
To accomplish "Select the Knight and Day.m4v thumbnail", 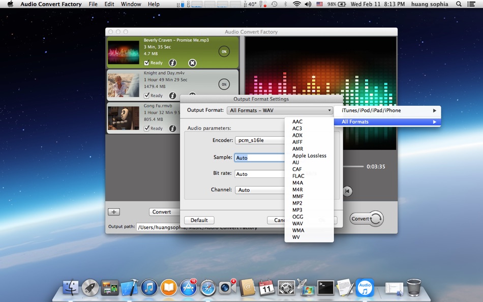I will (x=124, y=85).
